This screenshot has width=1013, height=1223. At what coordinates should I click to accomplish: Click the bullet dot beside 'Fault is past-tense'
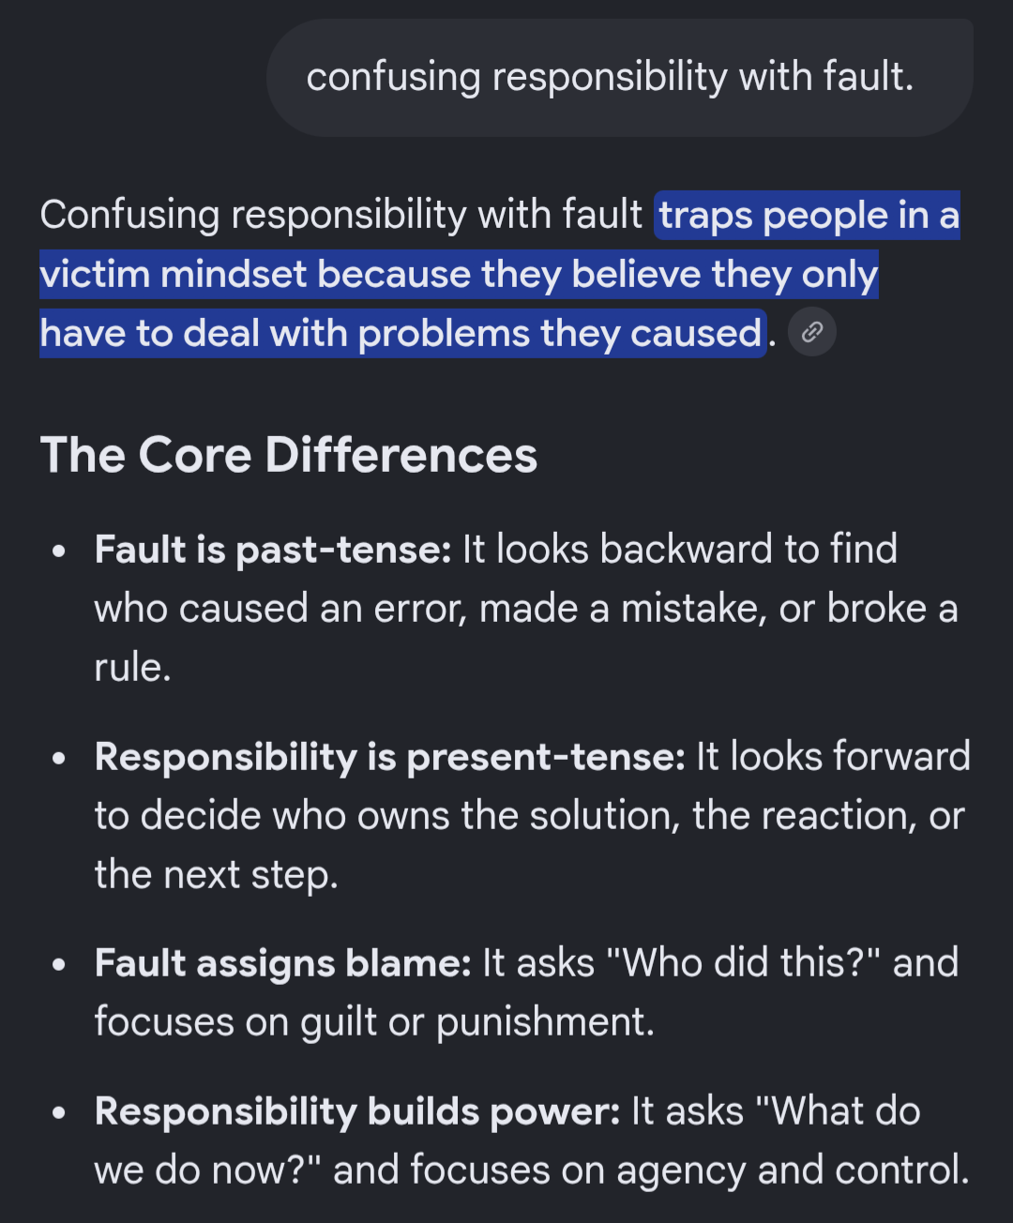59,551
